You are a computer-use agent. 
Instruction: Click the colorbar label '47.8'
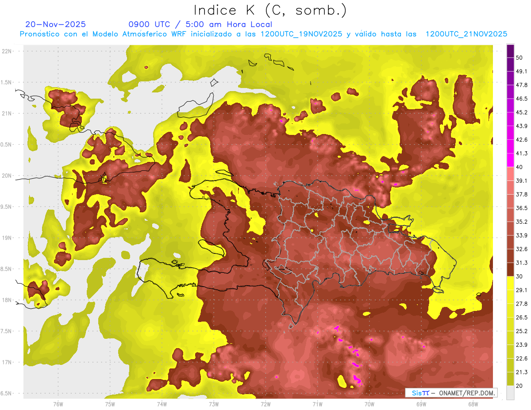pos(522,85)
